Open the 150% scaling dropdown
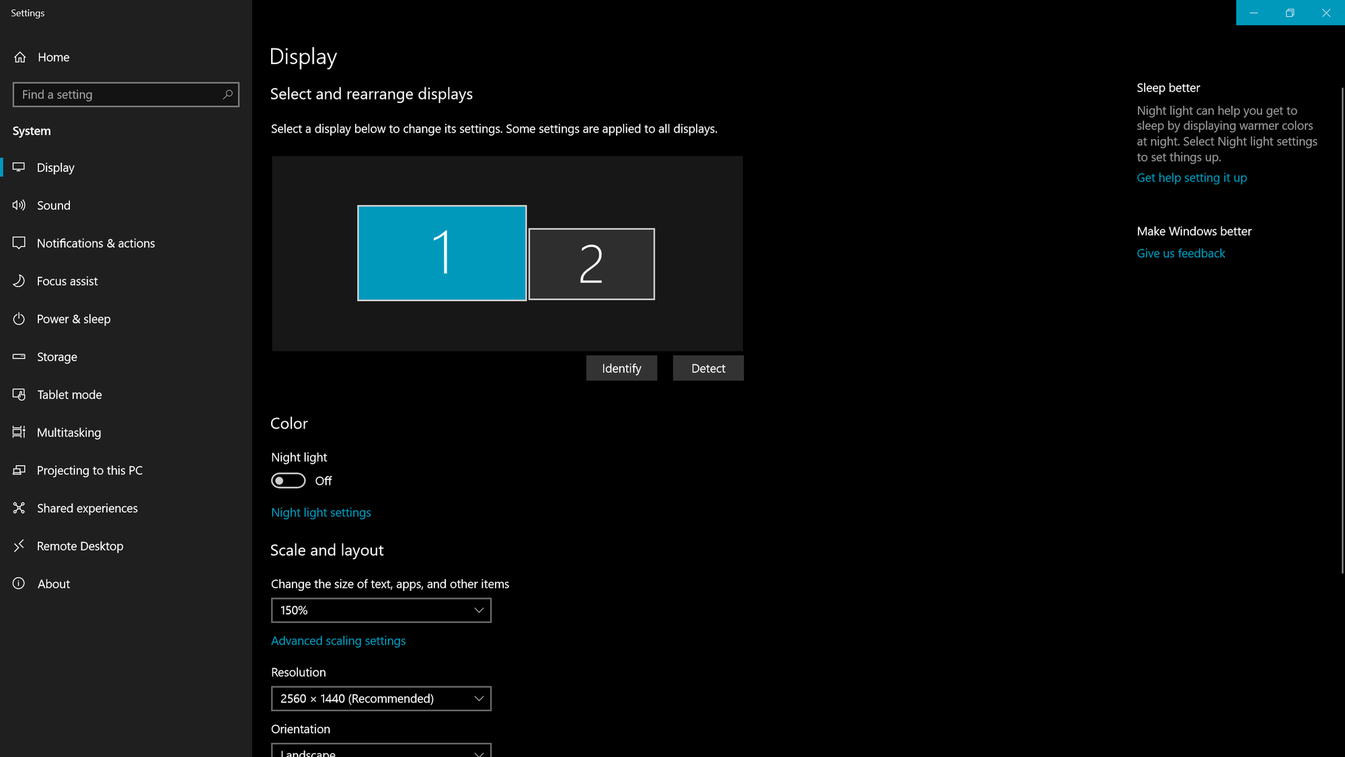The height and width of the screenshot is (757, 1345). coord(381,610)
